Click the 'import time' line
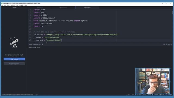This screenshot has width=174, height=98. coord(39,10)
